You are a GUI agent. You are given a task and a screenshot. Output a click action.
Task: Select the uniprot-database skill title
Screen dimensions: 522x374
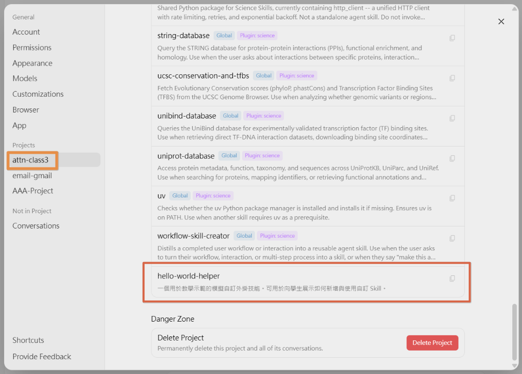186,156
